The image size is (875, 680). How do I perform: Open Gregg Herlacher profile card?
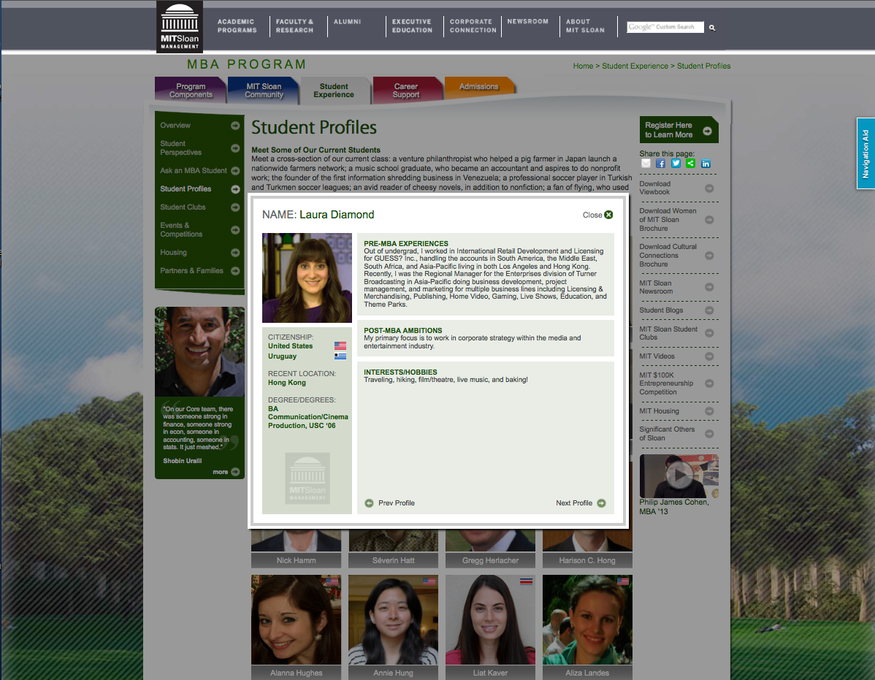(x=491, y=549)
